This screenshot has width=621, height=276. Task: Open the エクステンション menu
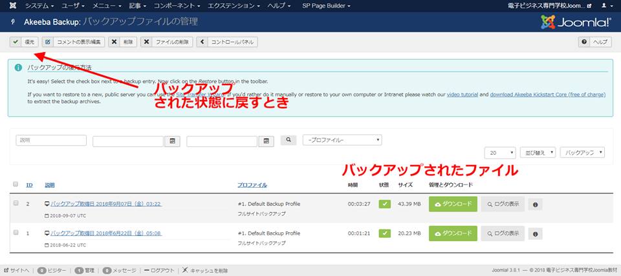tap(234, 6)
